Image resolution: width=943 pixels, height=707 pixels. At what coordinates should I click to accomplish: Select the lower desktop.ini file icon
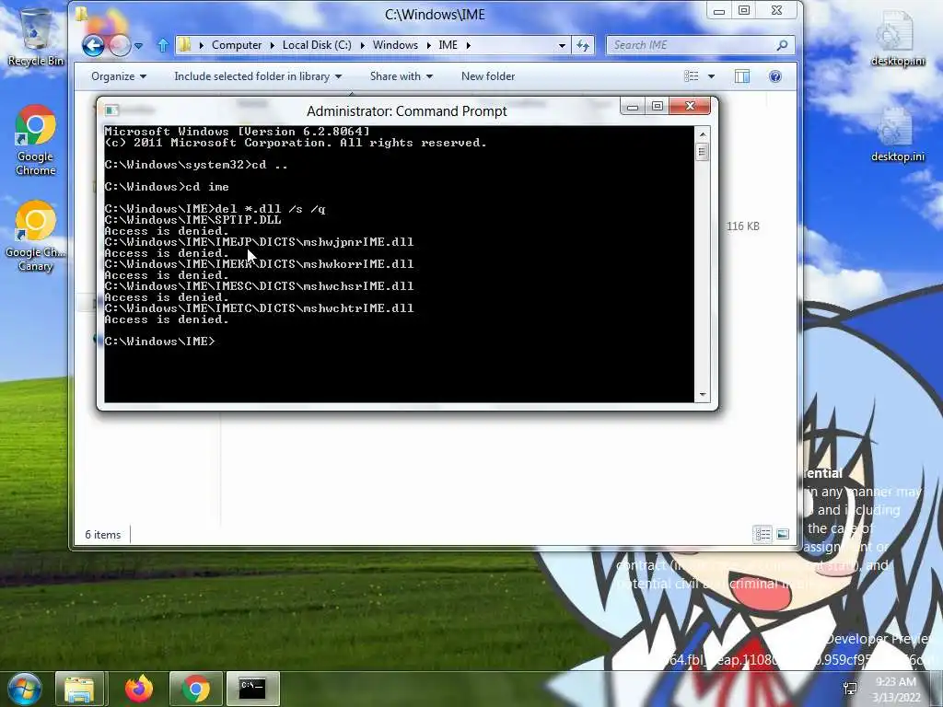[x=898, y=134]
